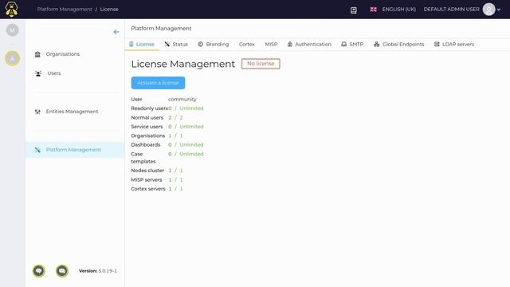
Task: Click the Organisations building icon
Action: [37, 54]
